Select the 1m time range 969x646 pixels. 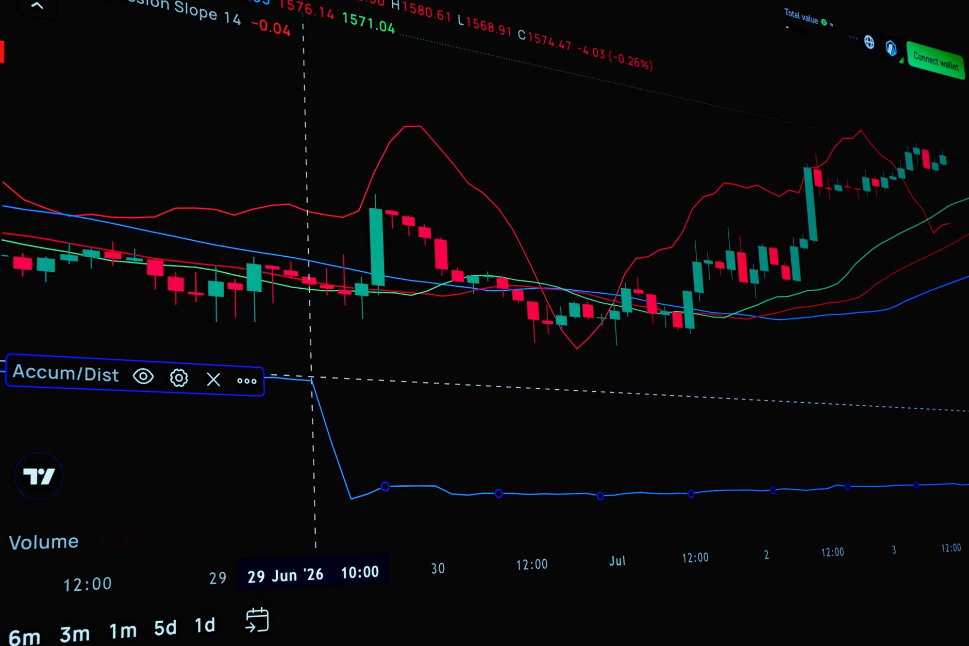pos(123,631)
